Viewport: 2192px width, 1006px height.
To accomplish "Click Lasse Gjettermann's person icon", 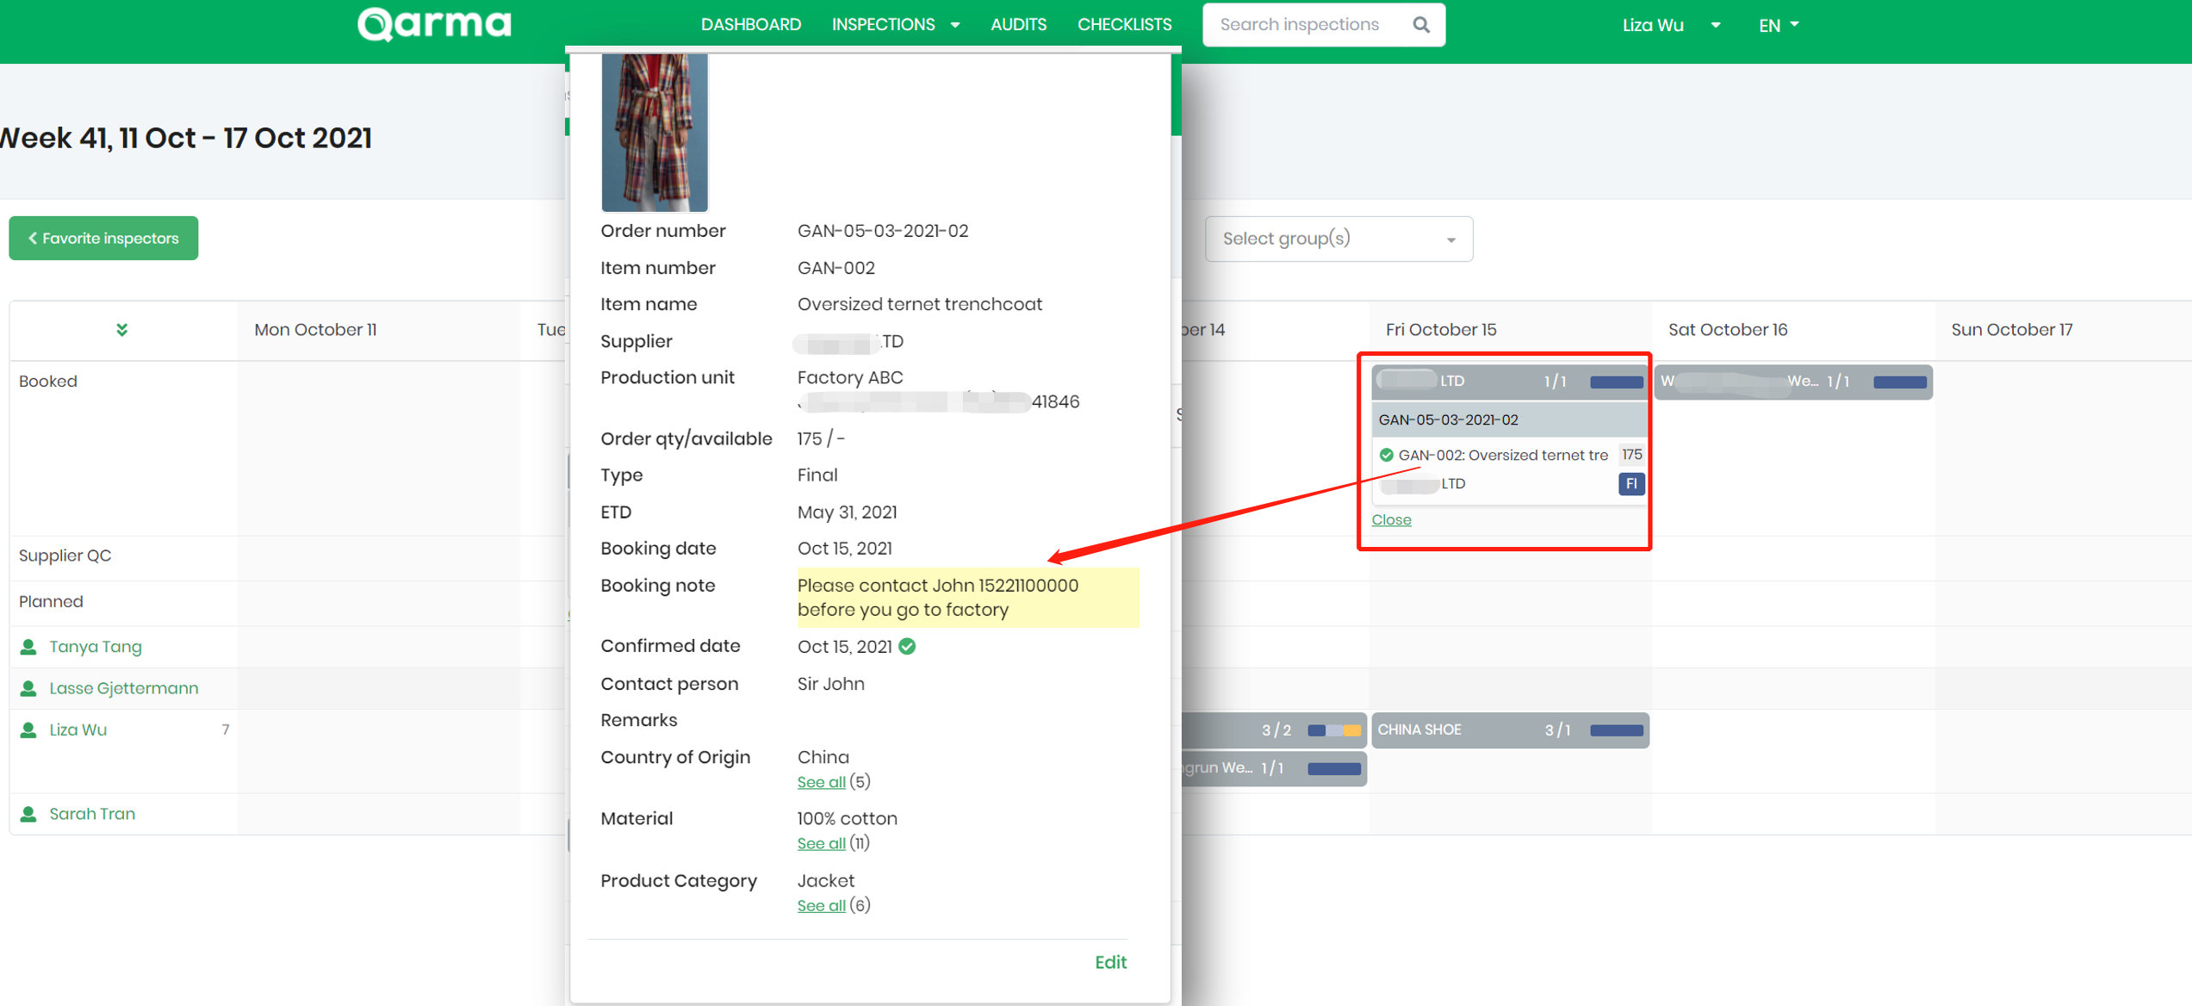I will click(28, 688).
